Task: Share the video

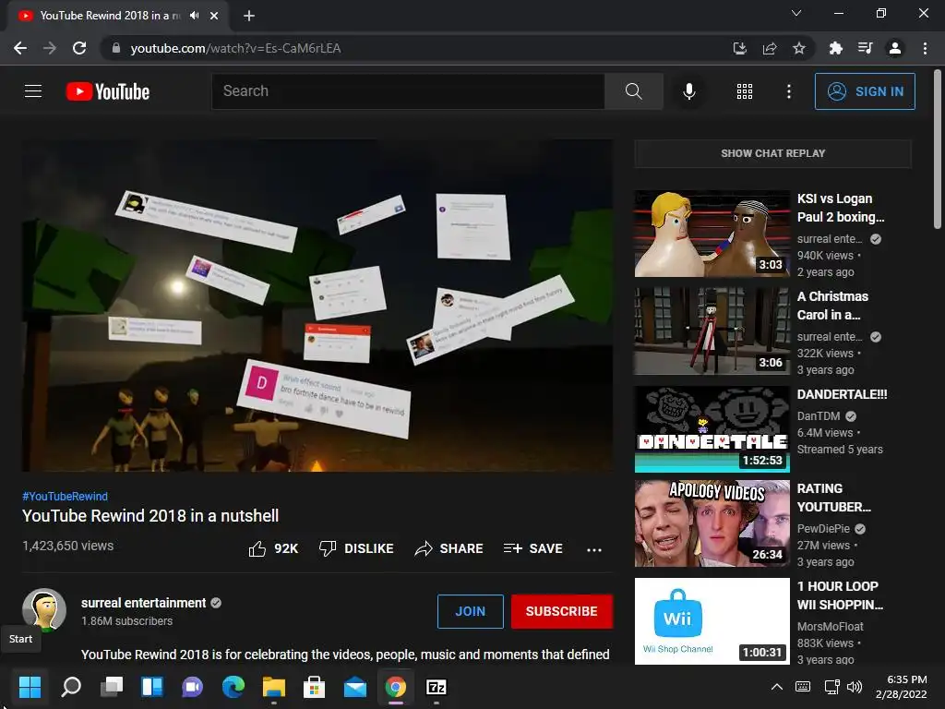Action: pyautogui.click(x=449, y=548)
